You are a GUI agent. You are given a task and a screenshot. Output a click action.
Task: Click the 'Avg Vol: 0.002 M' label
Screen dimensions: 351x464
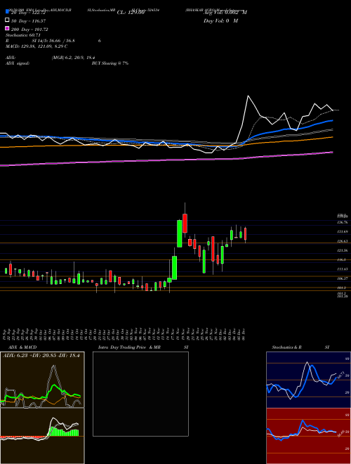tap(225, 13)
